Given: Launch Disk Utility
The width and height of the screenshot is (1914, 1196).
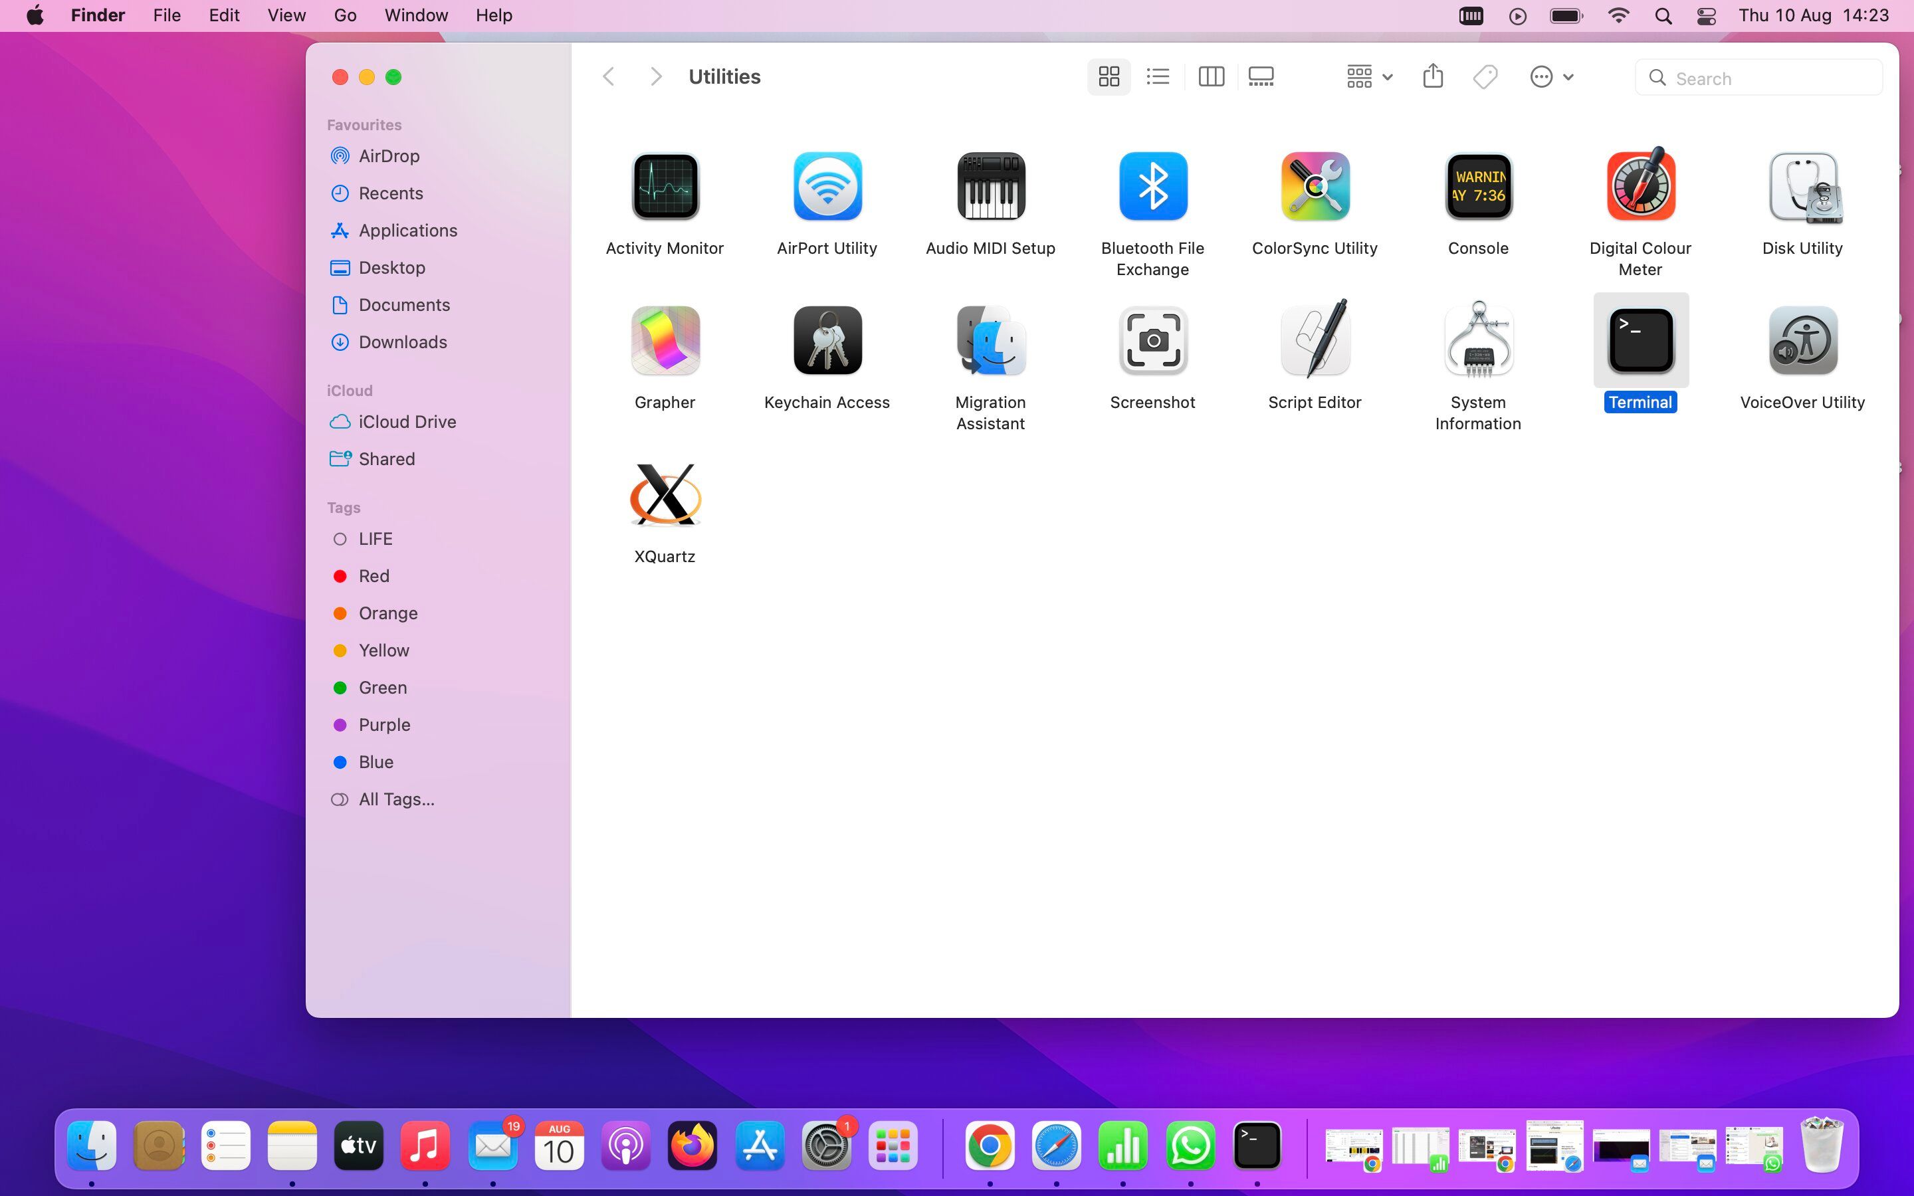Looking at the screenshot, I should tap(1802, 187).
